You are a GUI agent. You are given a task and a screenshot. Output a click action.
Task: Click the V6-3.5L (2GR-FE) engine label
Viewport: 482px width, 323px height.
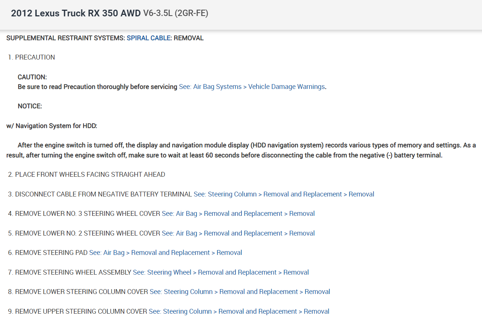pos(176,13)
